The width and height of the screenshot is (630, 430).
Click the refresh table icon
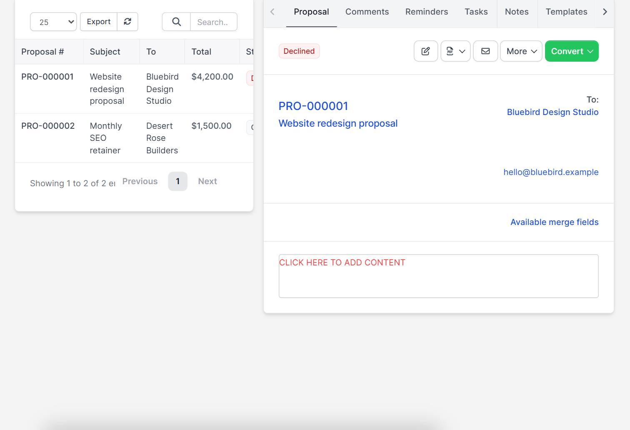click(x=127, y=22)
